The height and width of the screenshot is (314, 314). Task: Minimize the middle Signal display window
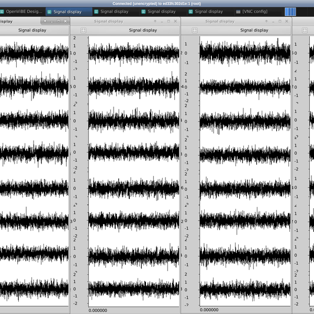(162, 21)
